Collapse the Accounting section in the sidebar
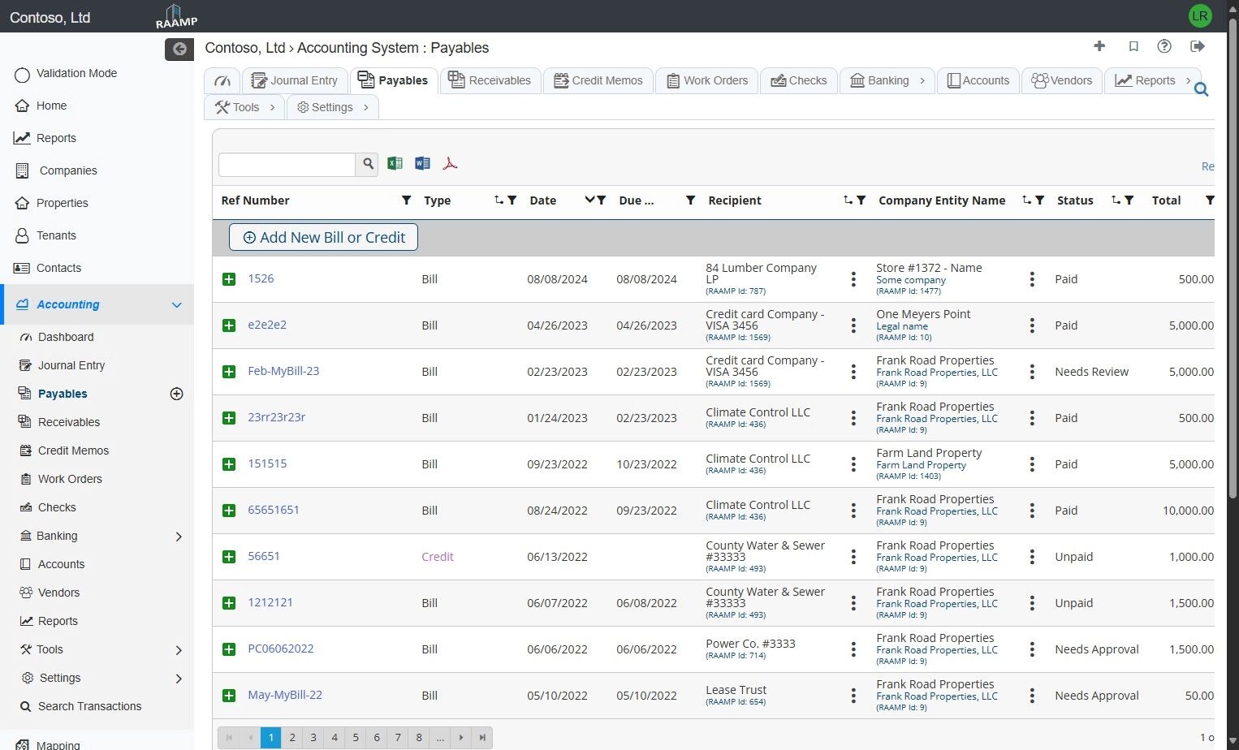Image resolution: width=1239 pixels, height=750 pixels. click(x=176, y=305)
